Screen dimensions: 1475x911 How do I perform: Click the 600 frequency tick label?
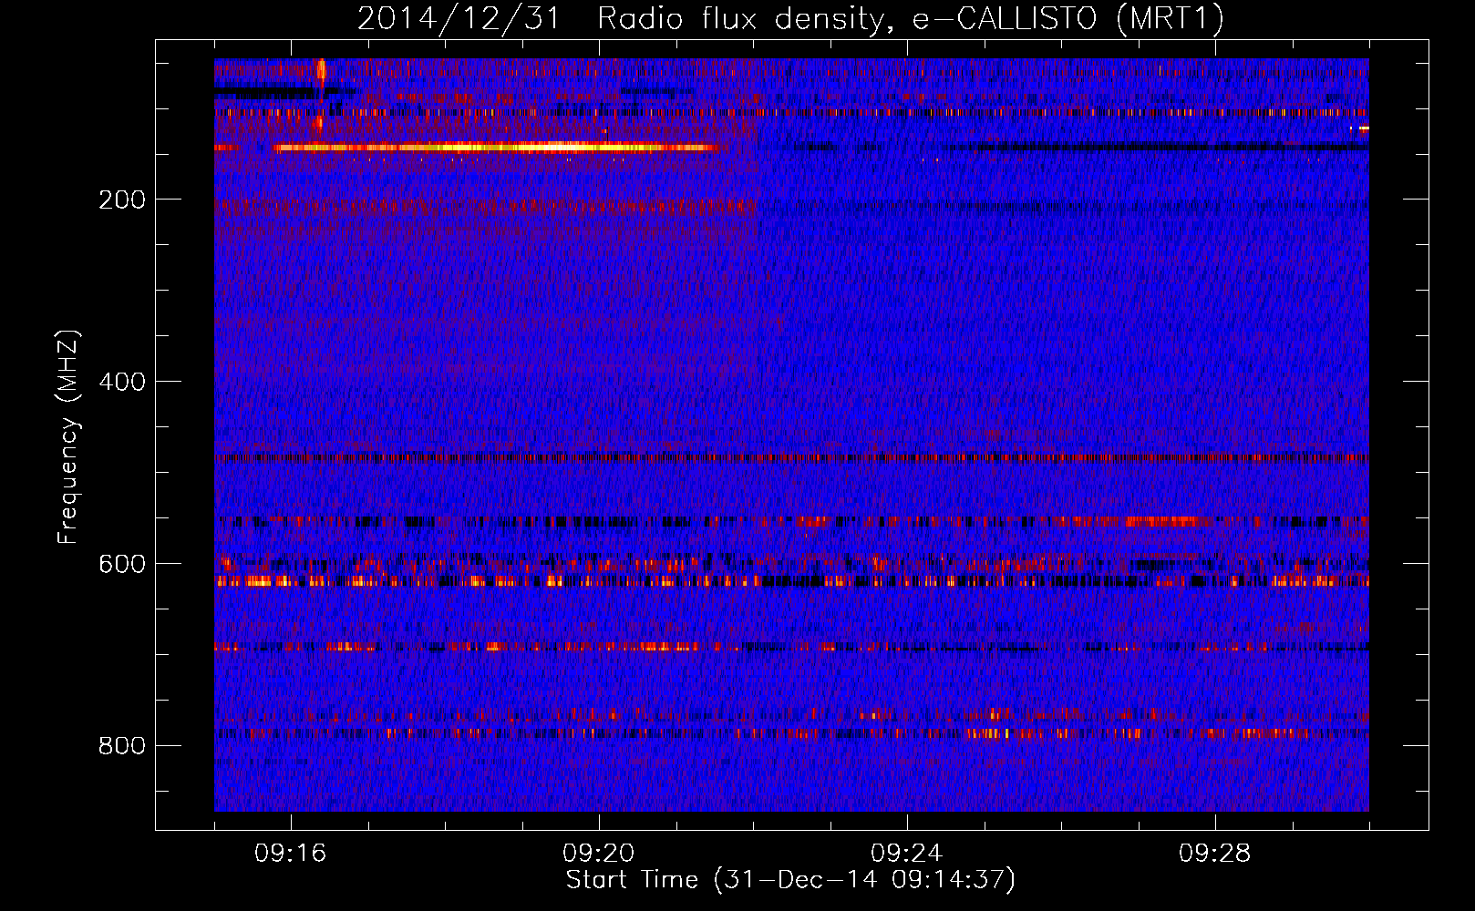[122, 564]
